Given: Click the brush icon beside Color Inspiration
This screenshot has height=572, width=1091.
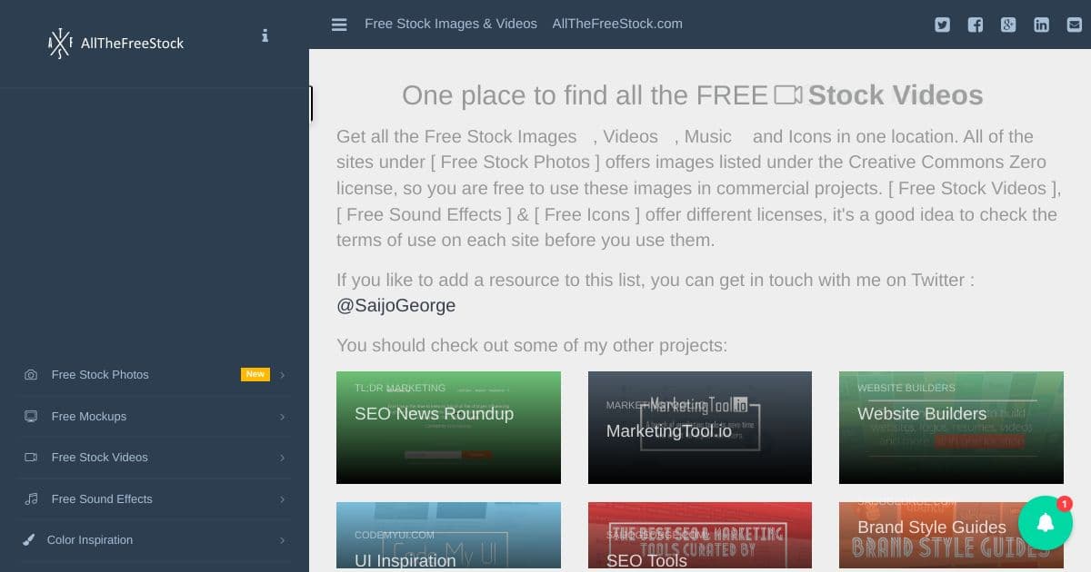Looking at the screenshot, I should tap(30, 539).
